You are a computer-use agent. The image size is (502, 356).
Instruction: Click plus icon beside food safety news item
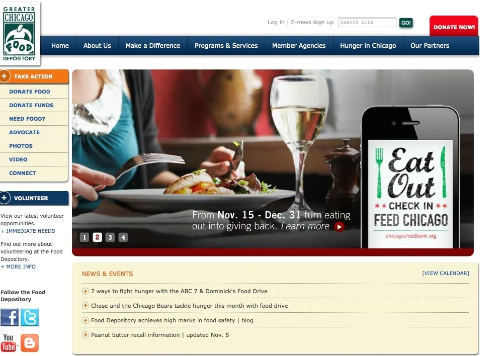pyautogui.click(x=85, y=320)
